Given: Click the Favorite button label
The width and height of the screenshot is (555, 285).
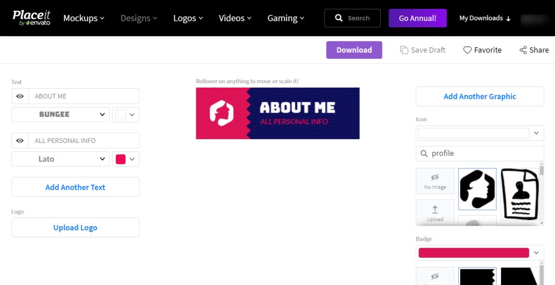Looking at the screenshot, I should point(488,50).
